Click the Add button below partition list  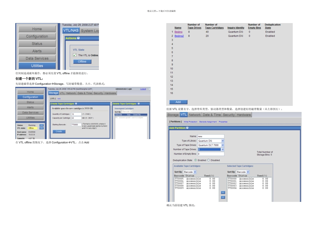point(178,102)
